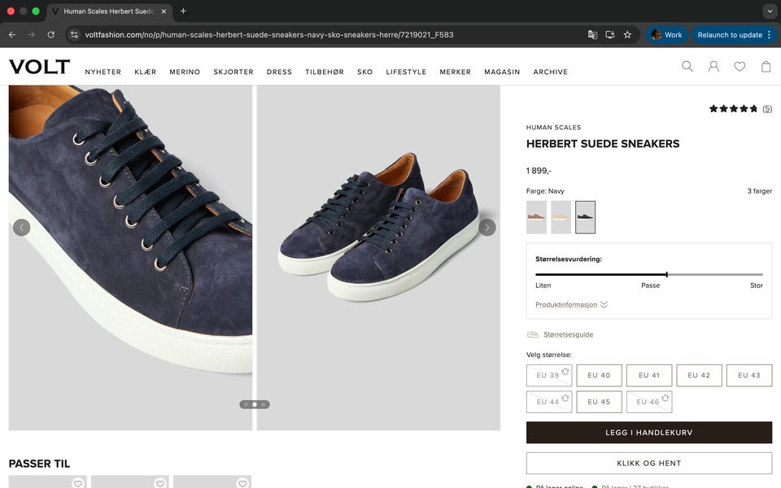View site information icon beside URL

pos(74,35)
